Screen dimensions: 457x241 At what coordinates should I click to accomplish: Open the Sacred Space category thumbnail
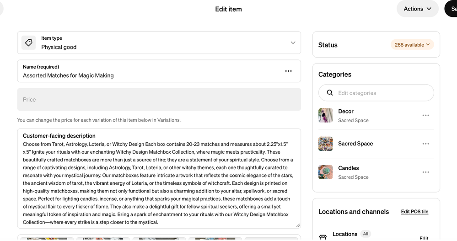(x=326, y=144)
